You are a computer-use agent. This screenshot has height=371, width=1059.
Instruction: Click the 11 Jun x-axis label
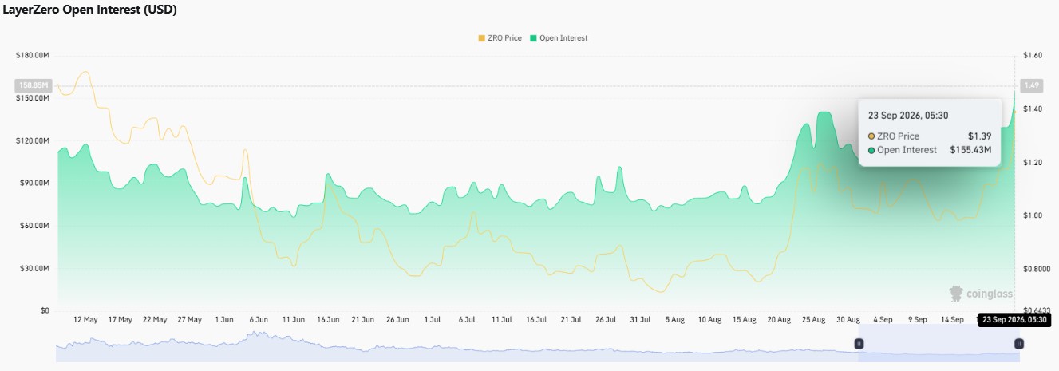(294, 320)
